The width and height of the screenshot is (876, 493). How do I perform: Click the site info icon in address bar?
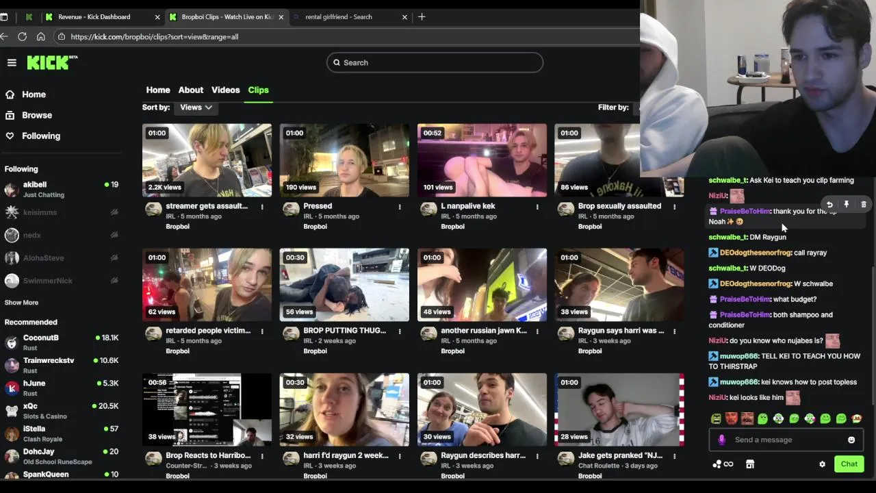(x=62, y=36)
